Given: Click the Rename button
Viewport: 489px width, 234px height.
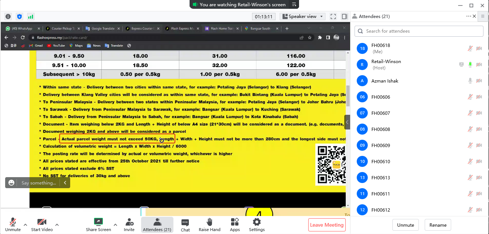Looking at the screenshot, I should click(438, 225).
